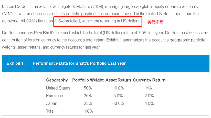Select the Portfolio Weight column header
The image size is (211, 118).
pos(88,80)
